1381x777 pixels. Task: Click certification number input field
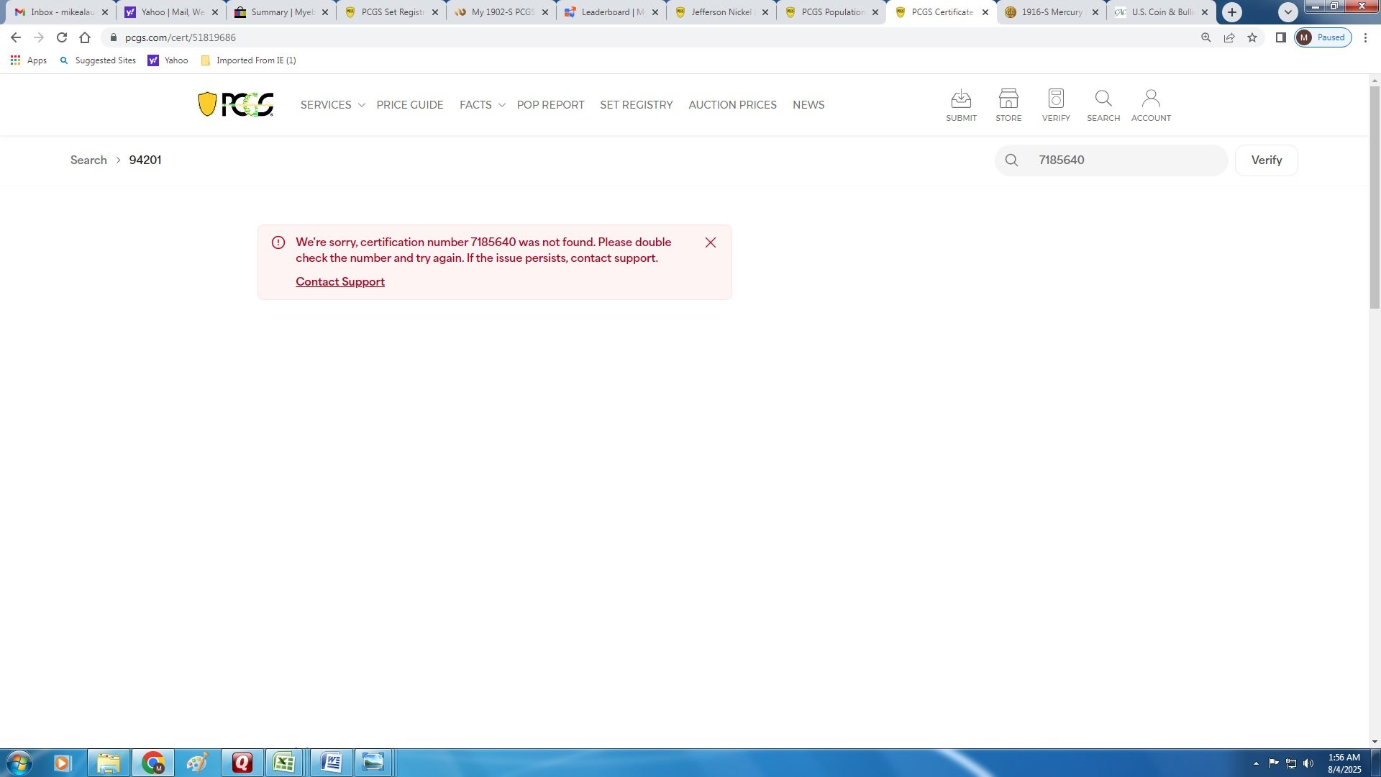coord(1111,160)
